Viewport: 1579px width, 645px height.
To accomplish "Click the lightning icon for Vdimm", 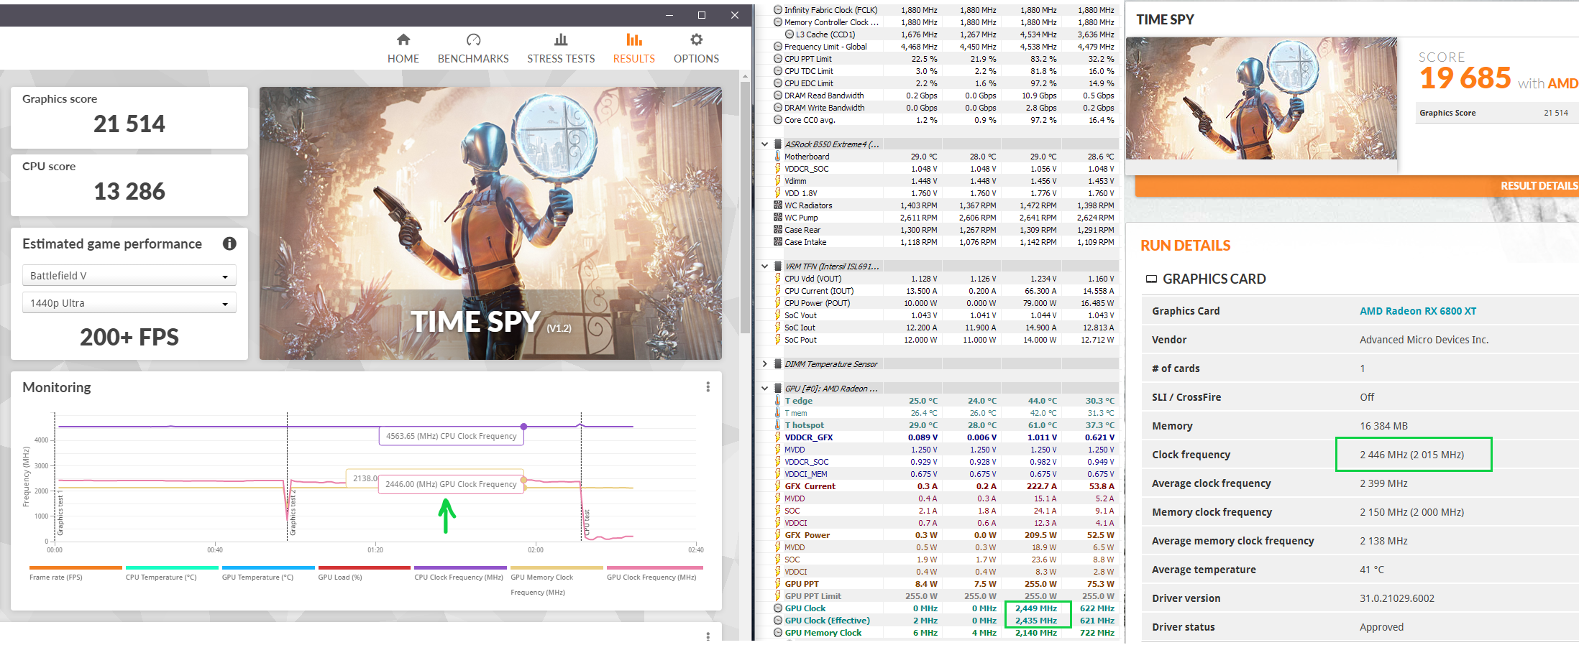I will (x=778, y=181).
